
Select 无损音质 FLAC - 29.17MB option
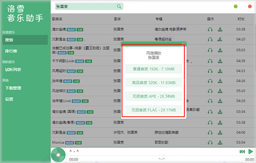coord(154,110)
